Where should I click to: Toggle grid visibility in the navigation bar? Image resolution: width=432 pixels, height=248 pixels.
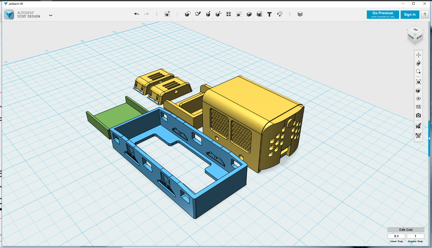pyautogui.click(x=418, y=107)
